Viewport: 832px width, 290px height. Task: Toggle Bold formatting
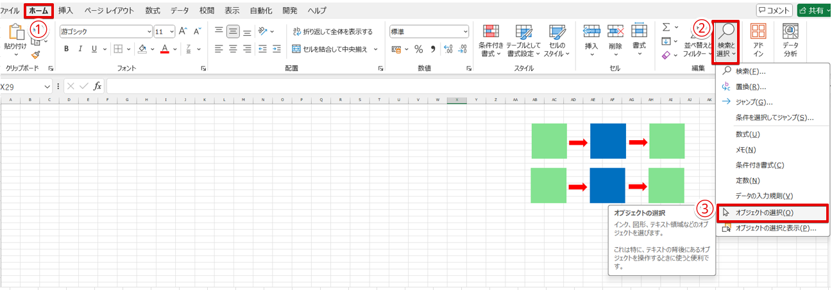(x=65, y=49)
